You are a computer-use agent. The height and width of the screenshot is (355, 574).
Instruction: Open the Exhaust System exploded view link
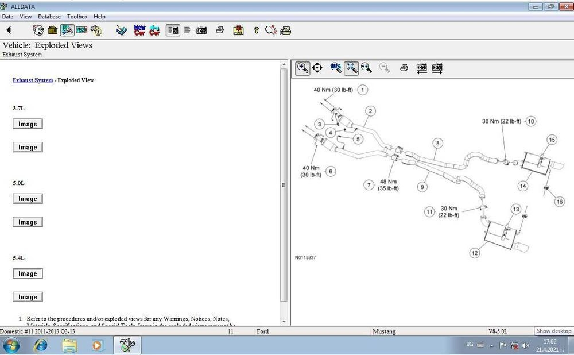coord(33,80)
